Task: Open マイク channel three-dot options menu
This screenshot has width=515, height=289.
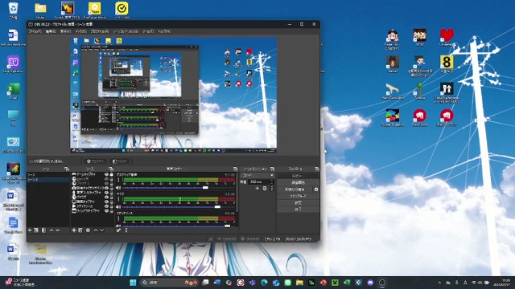Action: [118, 199]
